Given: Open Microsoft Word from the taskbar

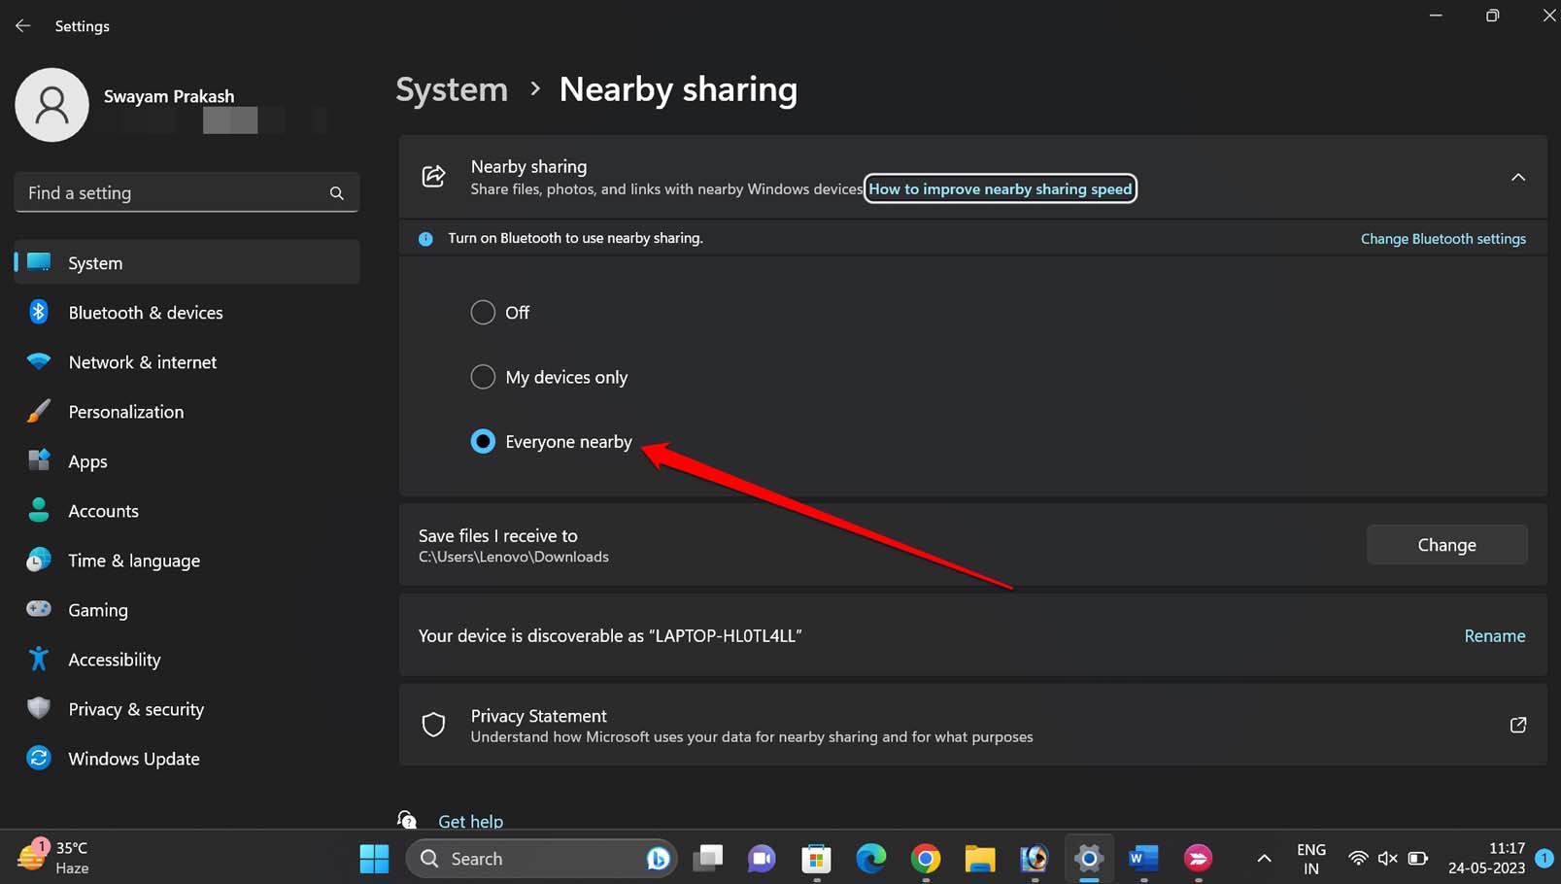Looking at the screenshot, I should point(1143,858).
